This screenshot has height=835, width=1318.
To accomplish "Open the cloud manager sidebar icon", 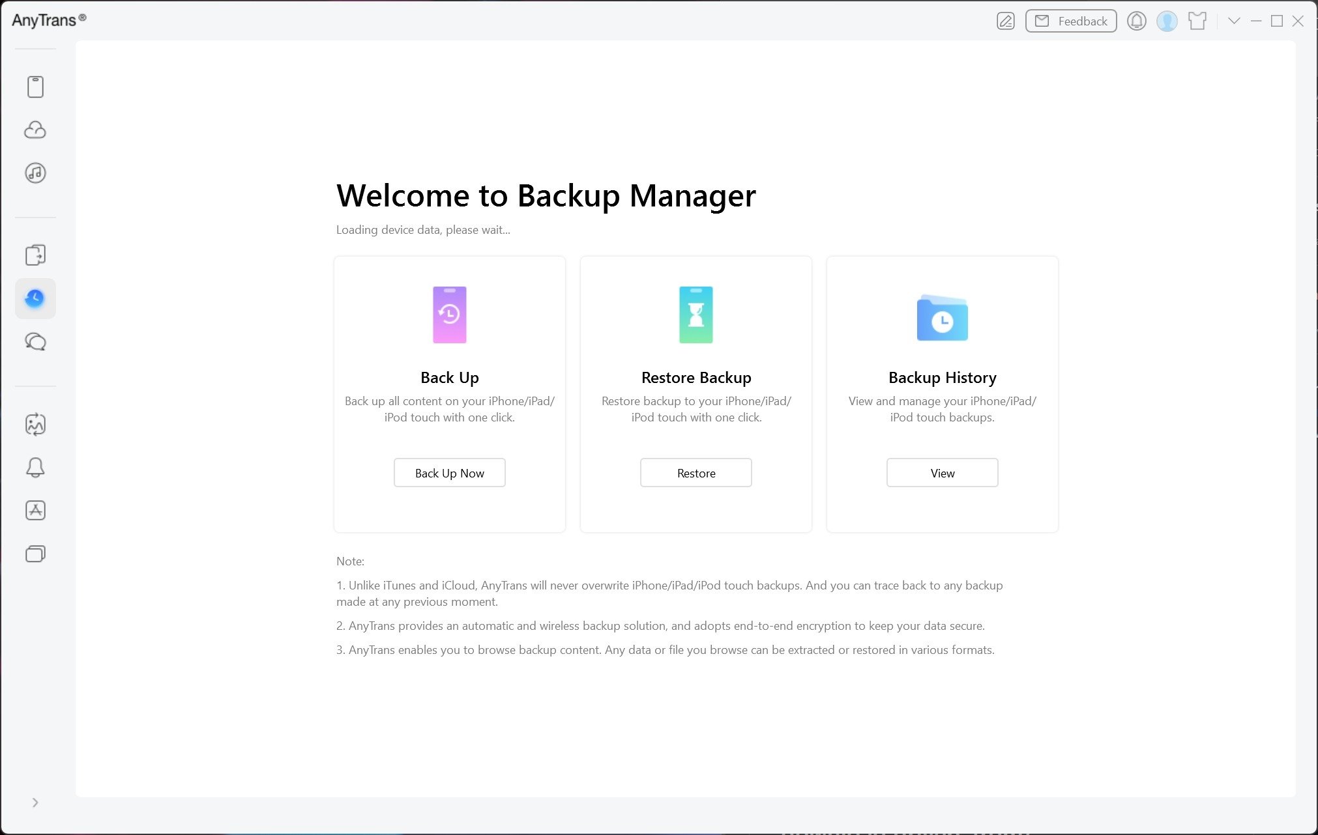I will tap(36, 130).
